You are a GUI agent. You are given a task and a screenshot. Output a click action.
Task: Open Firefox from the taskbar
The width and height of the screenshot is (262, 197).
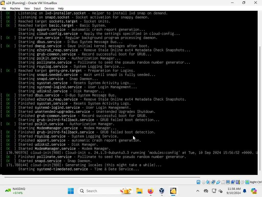(x=150, y=191)
